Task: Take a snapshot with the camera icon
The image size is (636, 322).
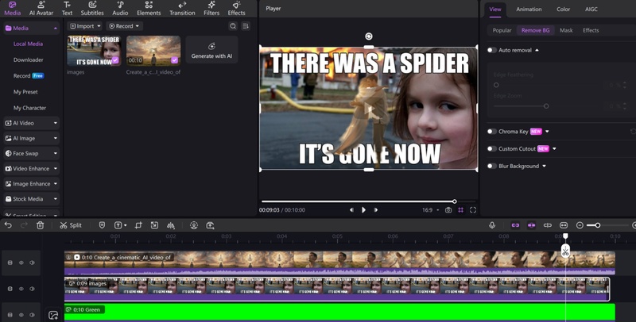Action: (x=448, y=210)
